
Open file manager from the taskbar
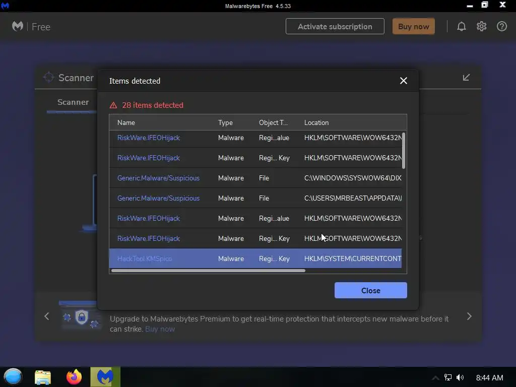(43, 377)
